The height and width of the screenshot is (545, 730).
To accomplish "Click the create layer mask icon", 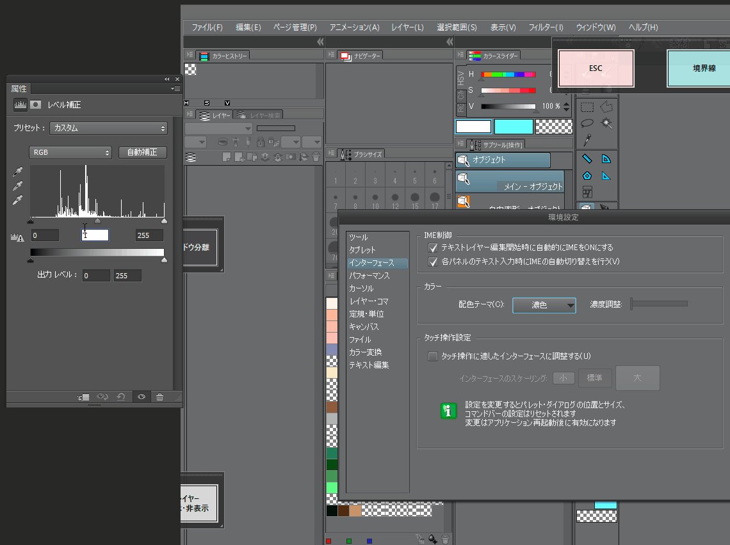I will pyautogui.click(x=291, y=157).
